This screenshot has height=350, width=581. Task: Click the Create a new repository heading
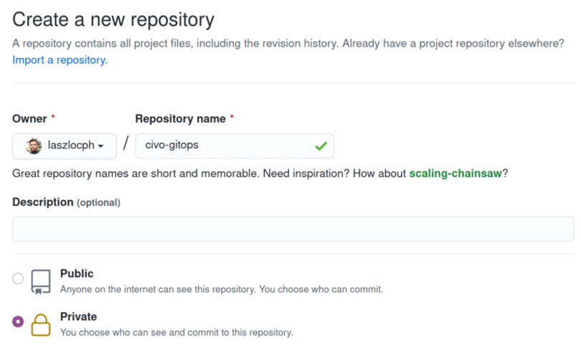click(x=113, y=19)
